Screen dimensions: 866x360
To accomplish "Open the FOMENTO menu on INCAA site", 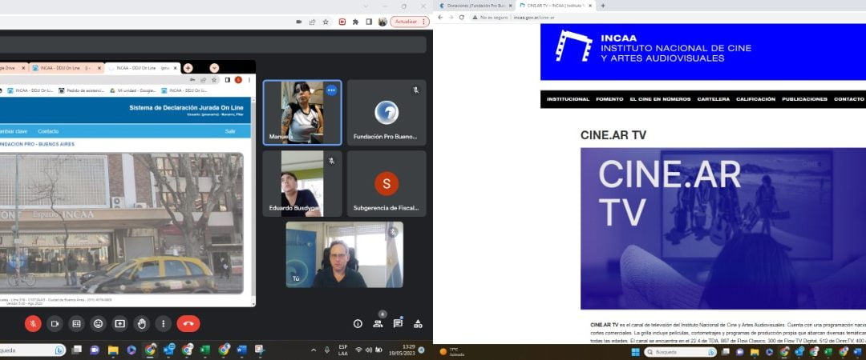I will click(609, 99).
